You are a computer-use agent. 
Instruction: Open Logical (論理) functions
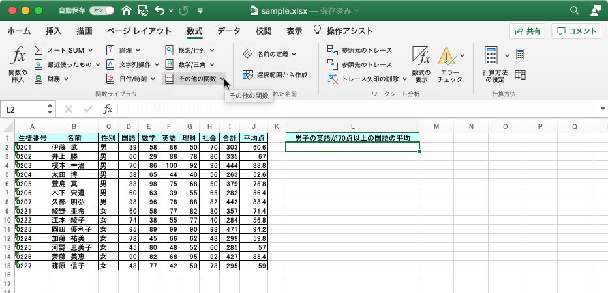(x=123, y=50)
